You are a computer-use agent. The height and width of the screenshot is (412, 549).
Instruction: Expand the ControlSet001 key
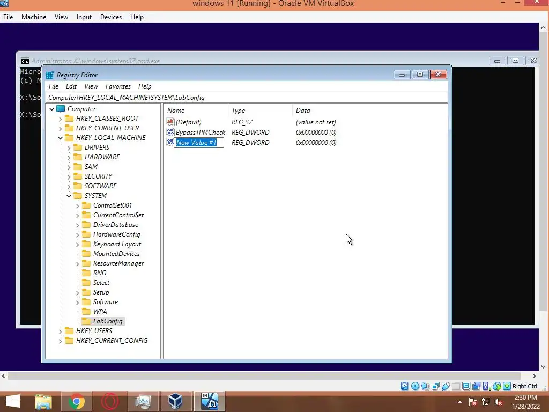(x=77, y=205)
